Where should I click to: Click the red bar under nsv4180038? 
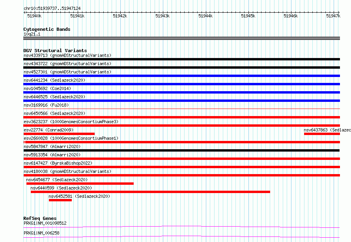tap(181, 175)
